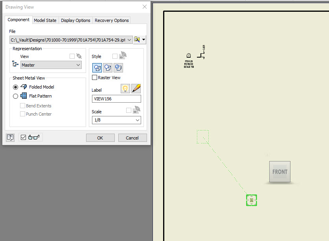The width and height of the screenshot is (329, 241).
Task: Click the lightbulb icon beside Label
Action: [x=125, y=88]
